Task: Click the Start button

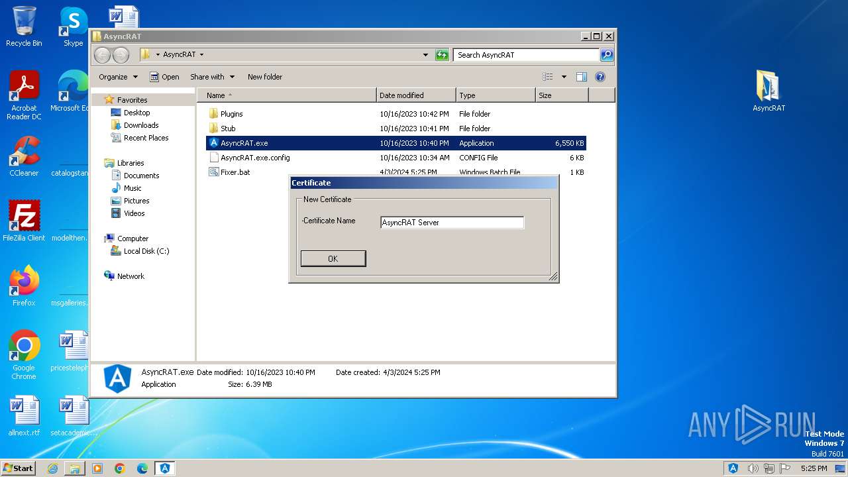Action: (x=18, y=468)
